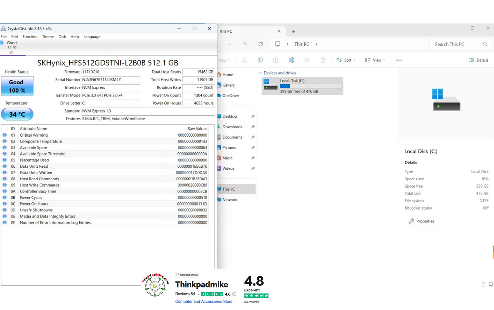Switch to details list view icon

(483, 284)
